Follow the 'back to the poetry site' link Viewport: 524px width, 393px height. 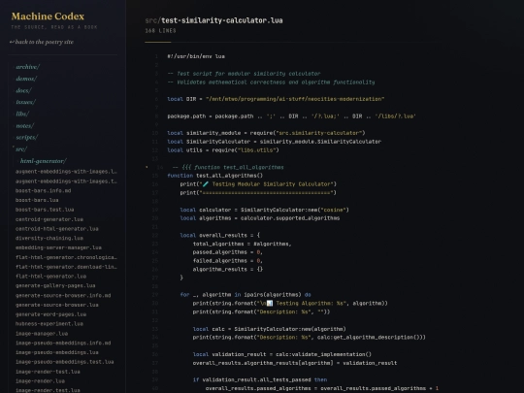coord(42,42)
